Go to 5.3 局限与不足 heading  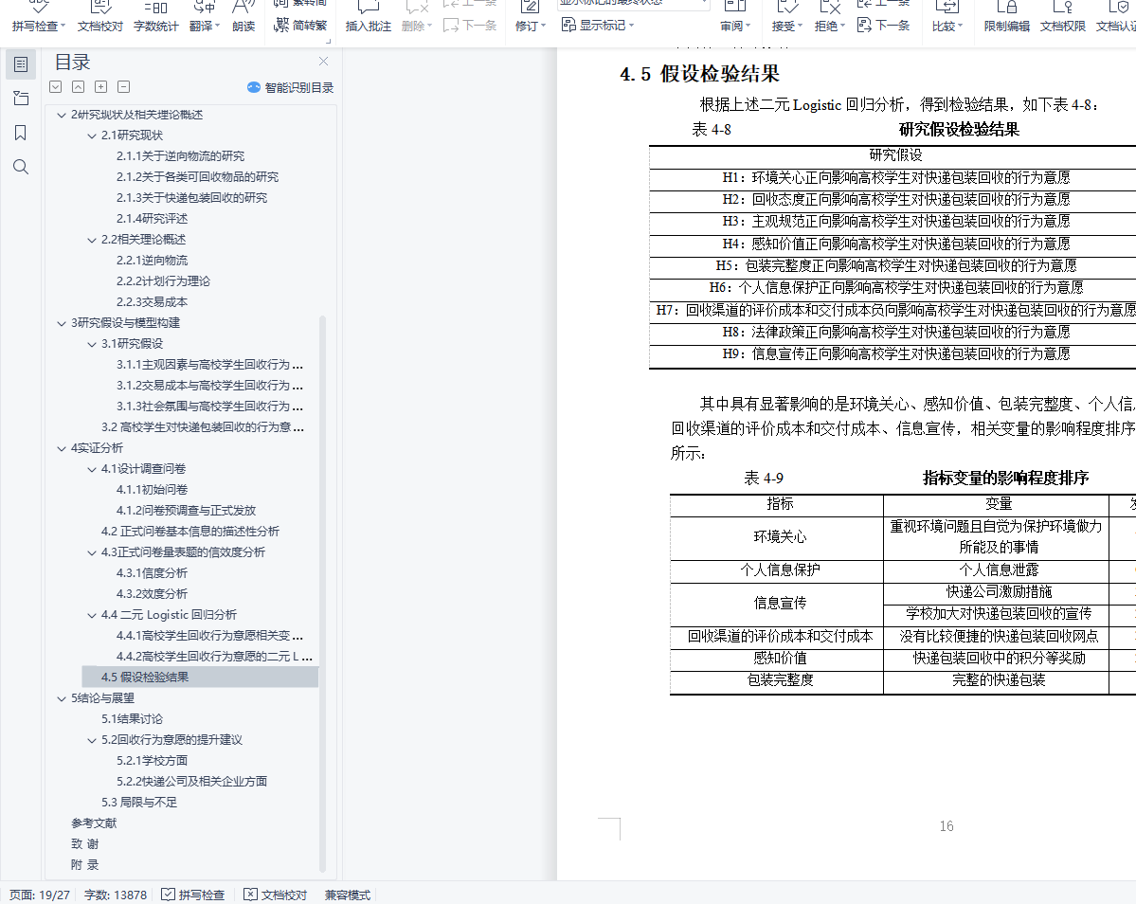139,803
